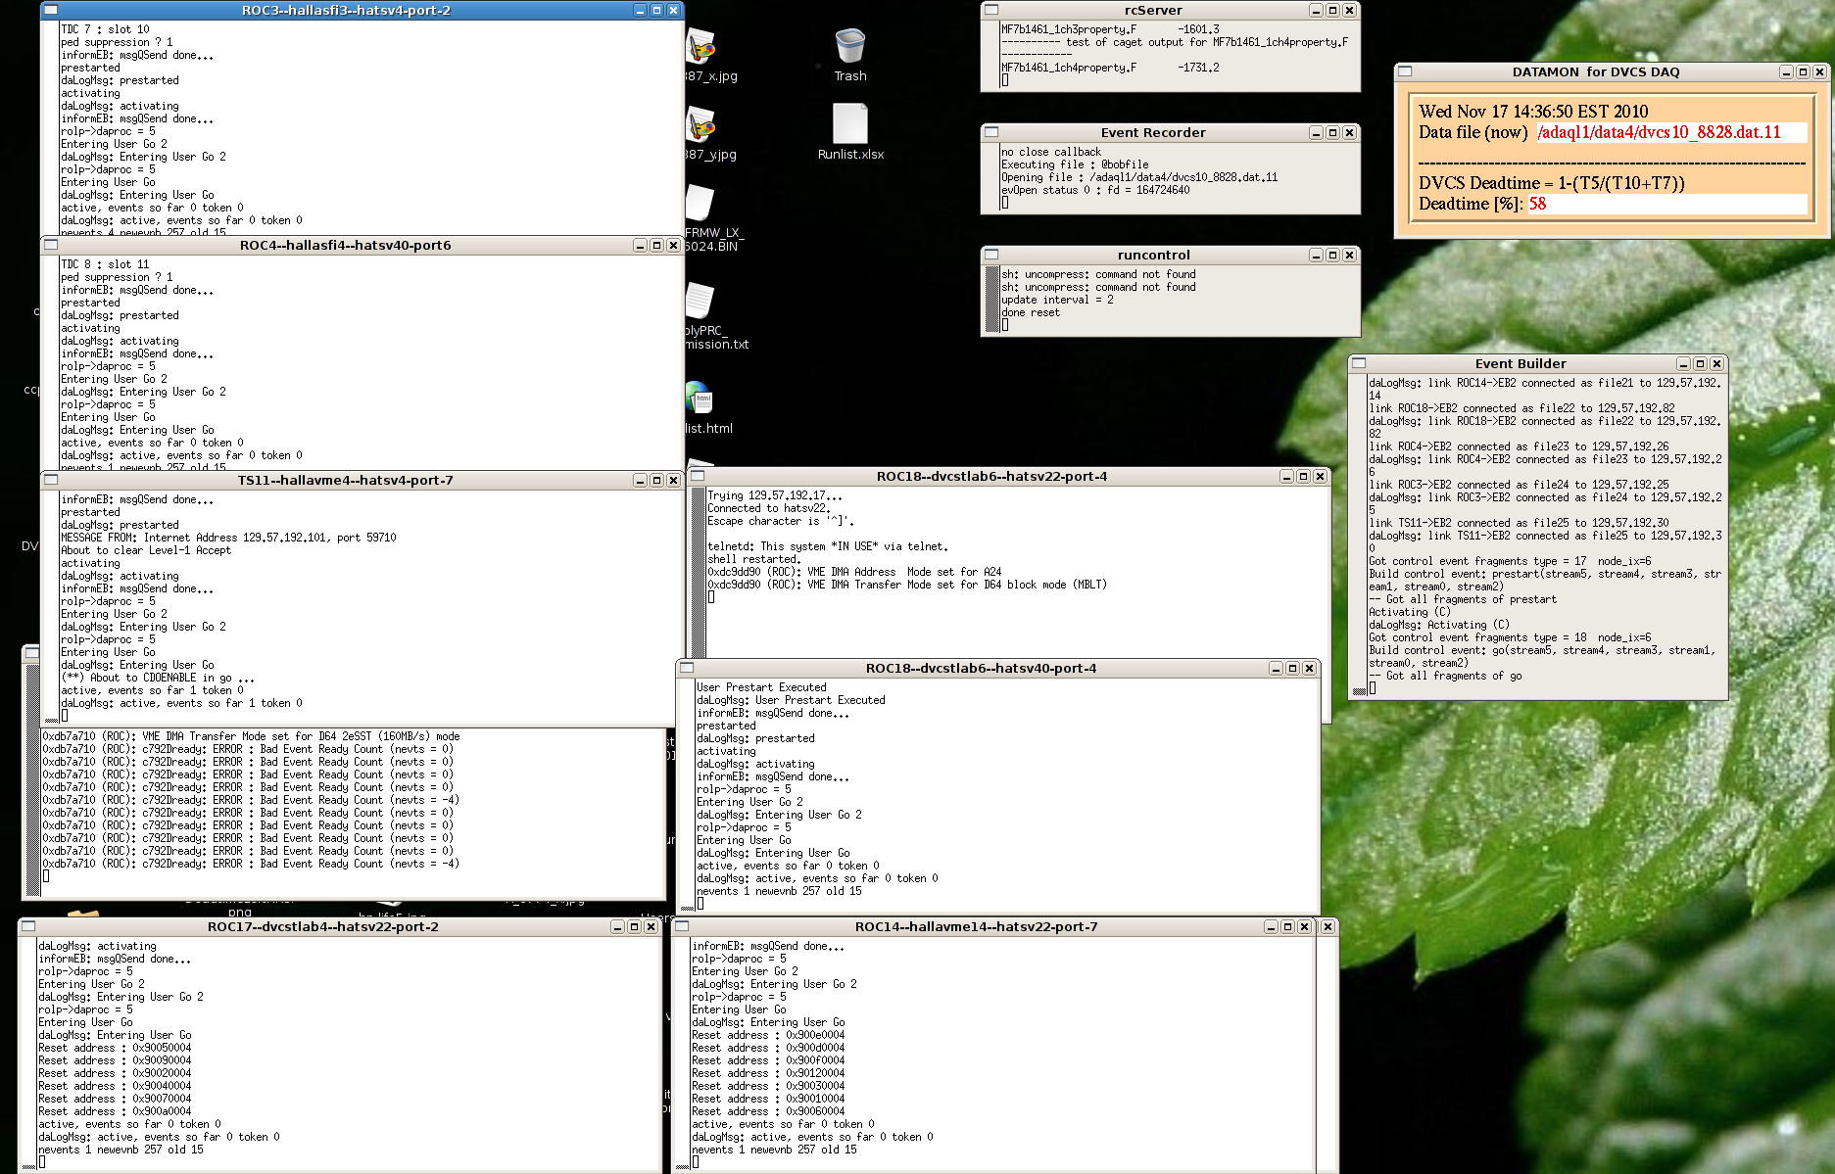The image size is (1835, 1174).
Task: Click 'update interval = 2' in runcontrol
Action: coord(1057,300)
